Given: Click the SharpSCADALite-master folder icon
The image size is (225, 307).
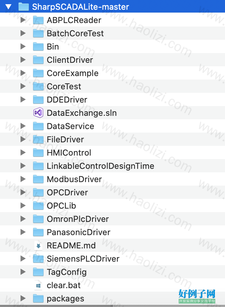Looking at the screenshot, I should (23, 7).
